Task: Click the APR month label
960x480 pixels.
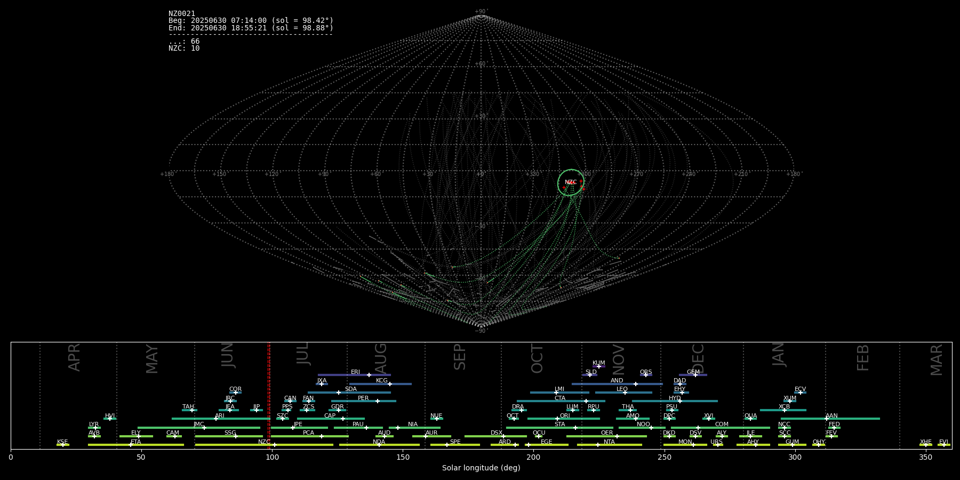Action: coord(74,357)
